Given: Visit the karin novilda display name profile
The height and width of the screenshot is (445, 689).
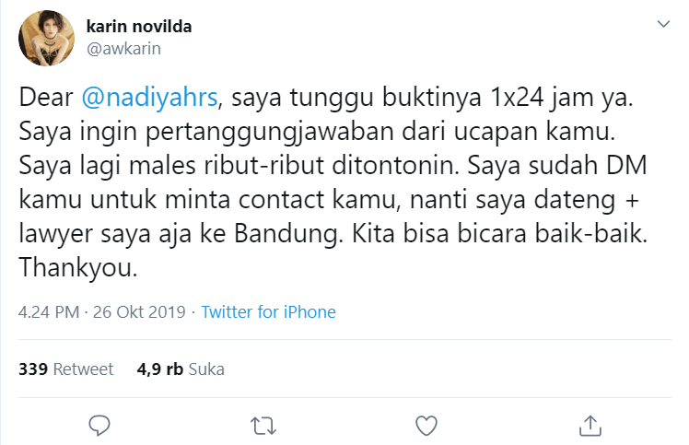Looking at the screenshot, I should point(139,27).
